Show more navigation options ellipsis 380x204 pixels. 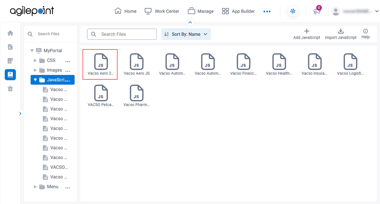coord(267,12)
